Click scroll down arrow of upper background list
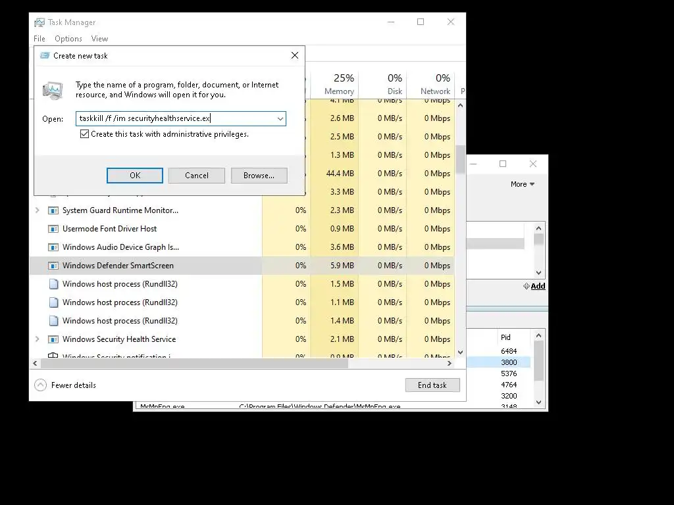Image resolution: width=674 pixels, height=505 pixels. (538, 273)
